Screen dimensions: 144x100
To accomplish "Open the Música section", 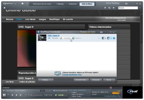I will click(x=10, y=19).
